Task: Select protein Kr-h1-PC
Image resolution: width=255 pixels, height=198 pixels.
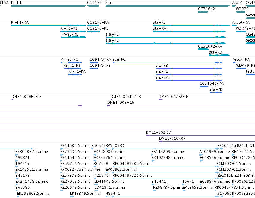Action: coord(71,63)
